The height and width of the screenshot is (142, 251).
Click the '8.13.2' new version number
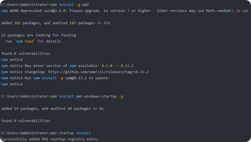127,66
